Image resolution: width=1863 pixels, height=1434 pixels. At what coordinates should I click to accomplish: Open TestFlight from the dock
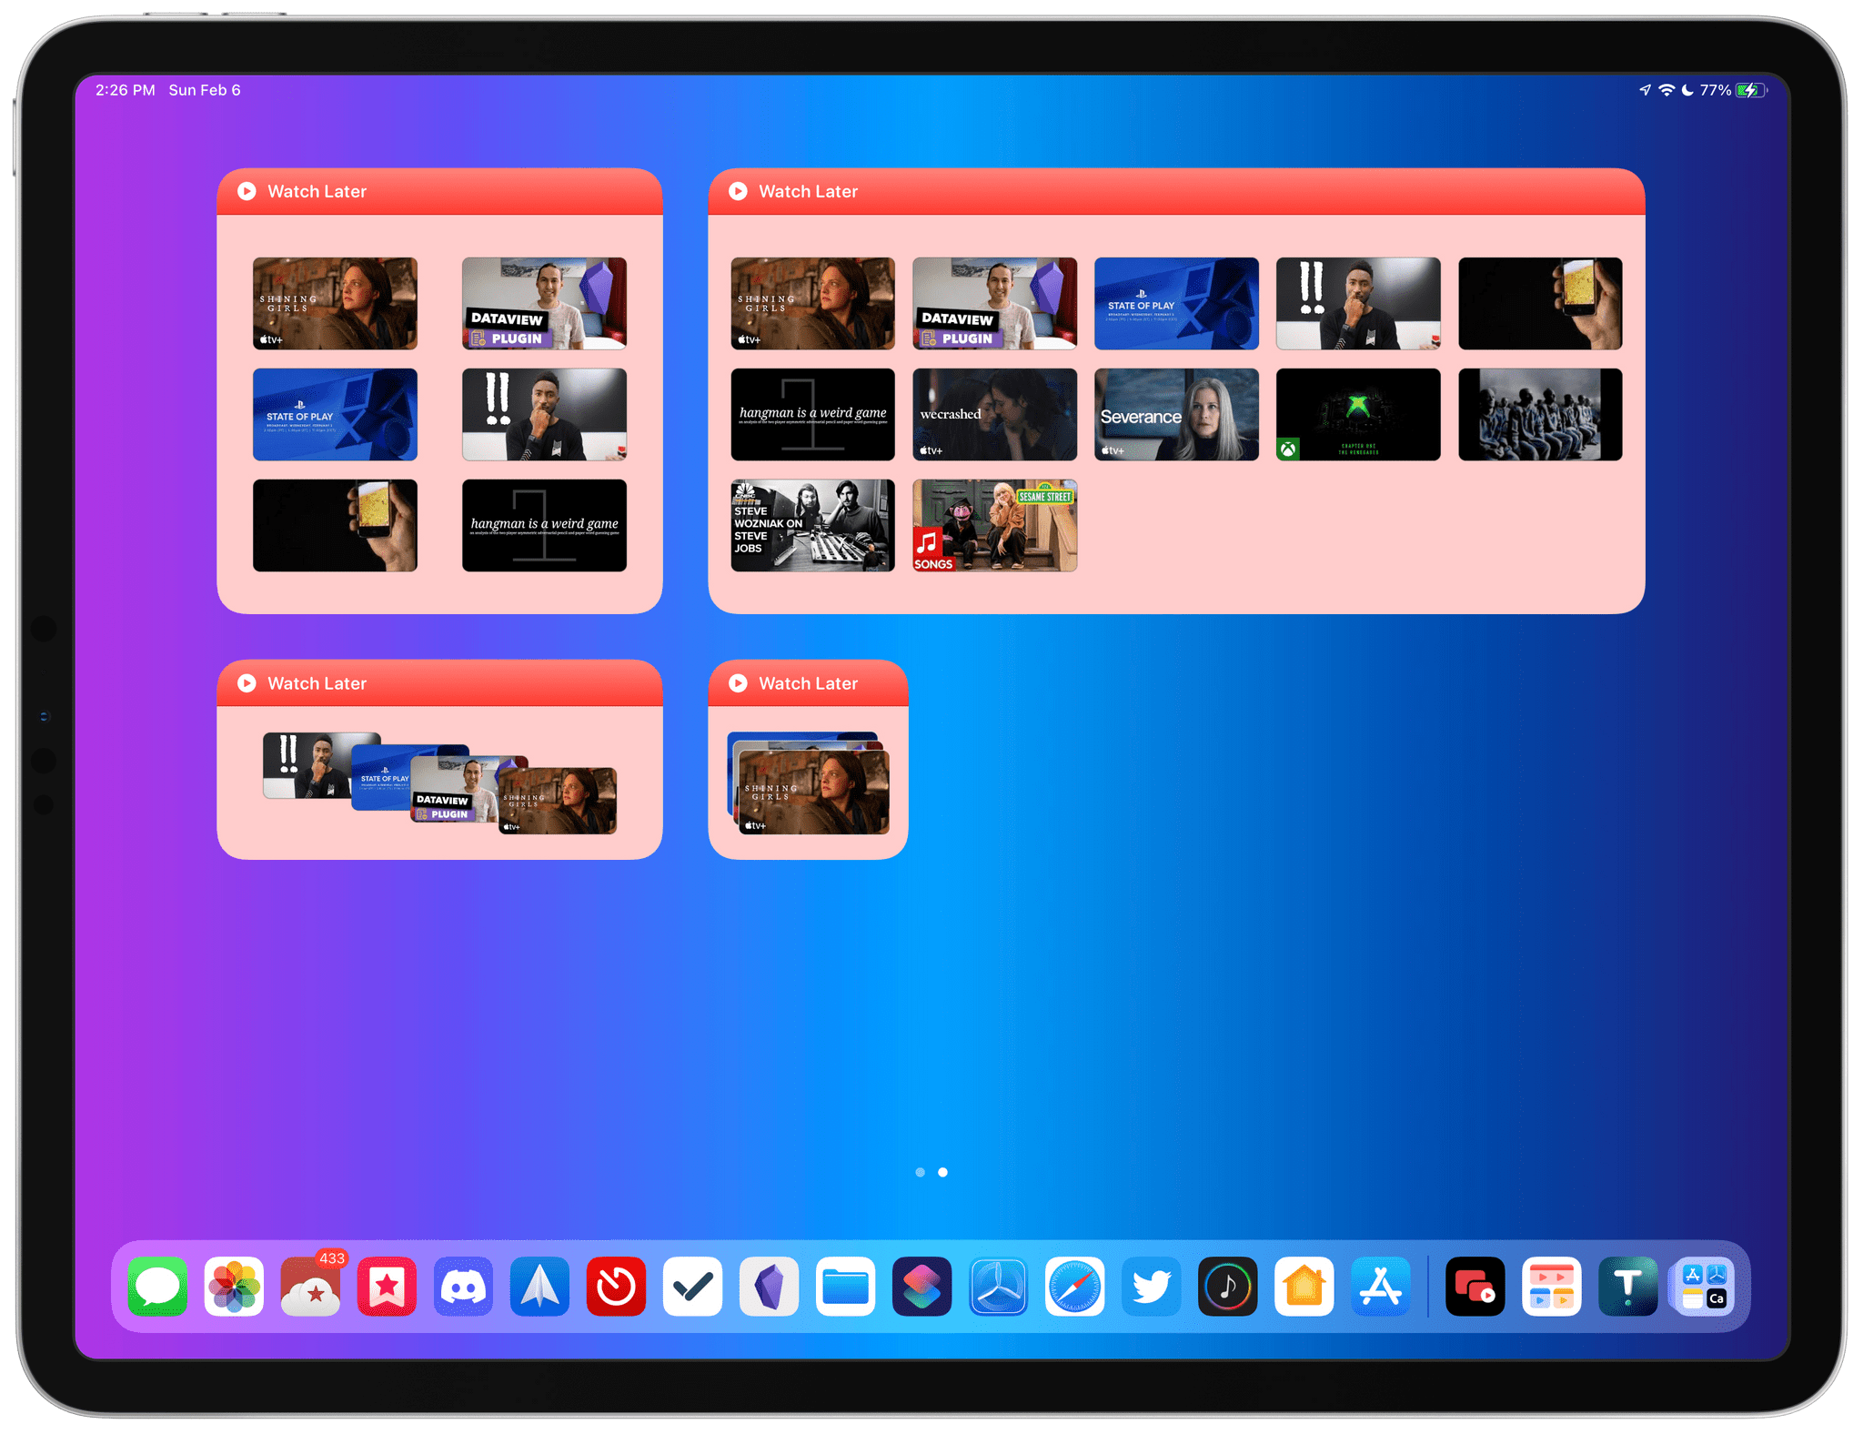point(998,1287)
